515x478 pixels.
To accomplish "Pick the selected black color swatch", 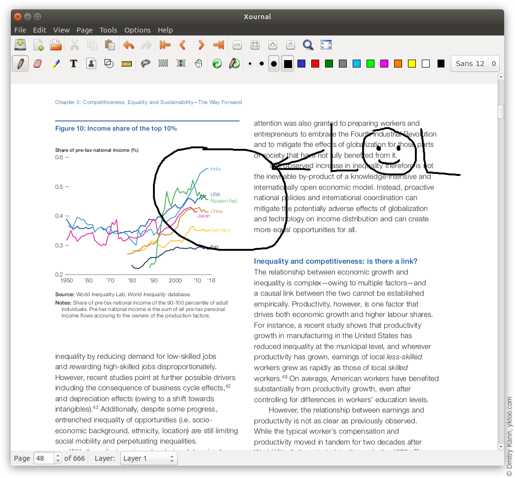I will [x=288, y=64].
